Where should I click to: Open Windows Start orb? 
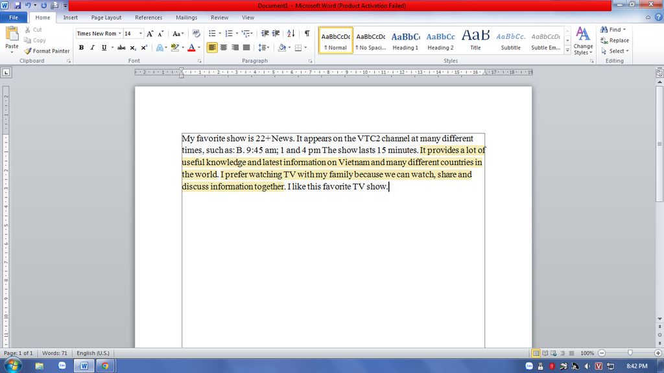(13, 365)
